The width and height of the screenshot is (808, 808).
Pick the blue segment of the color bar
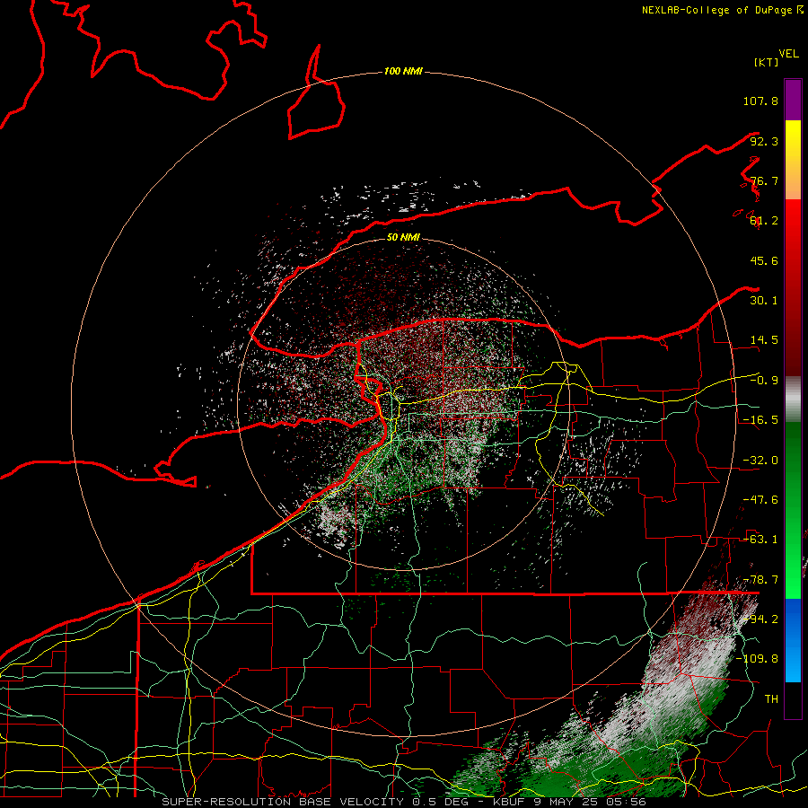point(793,640)
